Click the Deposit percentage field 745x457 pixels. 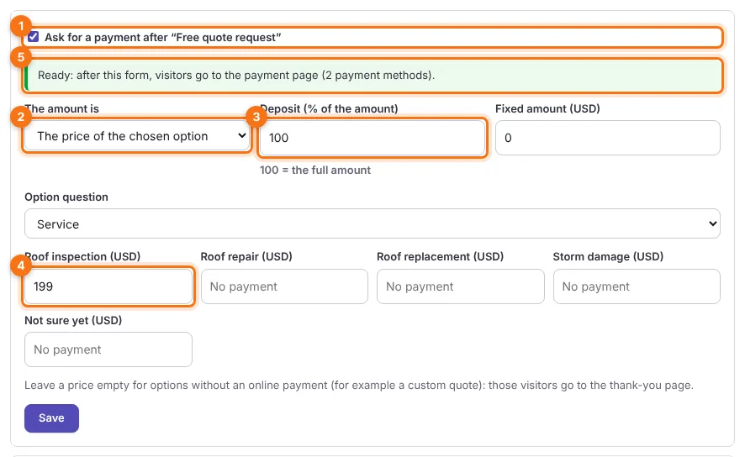coord(372,138)
